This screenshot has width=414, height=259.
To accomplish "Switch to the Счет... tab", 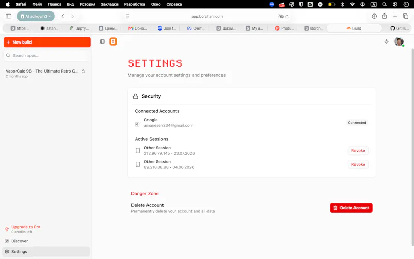I will point(196,28).
